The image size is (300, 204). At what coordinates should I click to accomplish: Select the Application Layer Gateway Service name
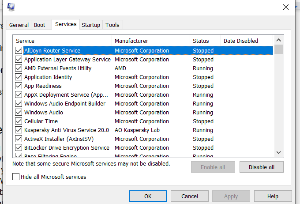(67, 59)
